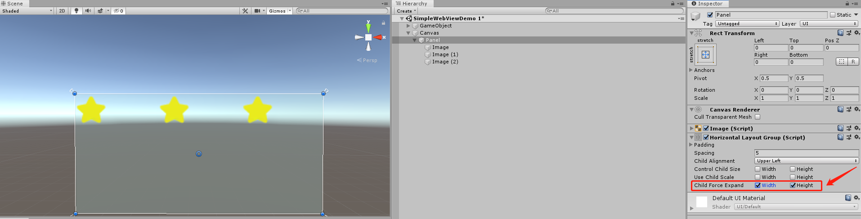861x219 pixels.
Task: Click the Scene search All field
Action: coord(342,11)
